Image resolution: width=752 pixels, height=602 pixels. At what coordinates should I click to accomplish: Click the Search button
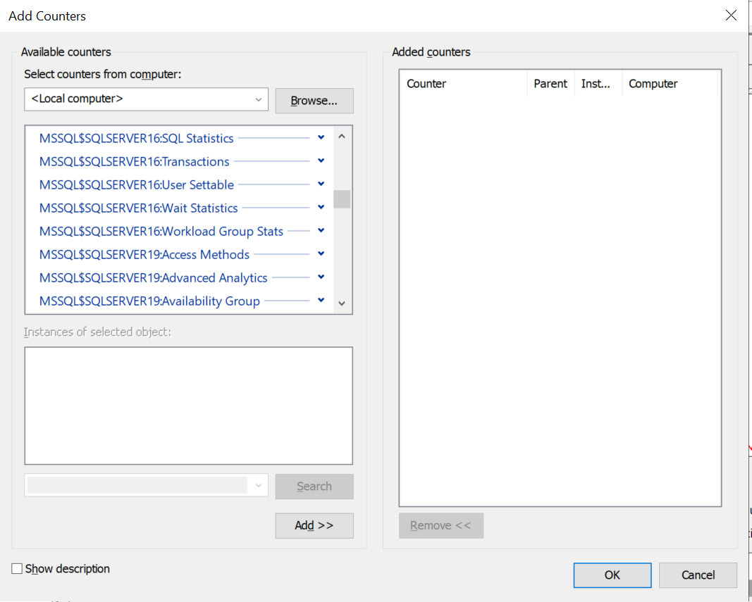pyautogui.click(x=314, y=487)
